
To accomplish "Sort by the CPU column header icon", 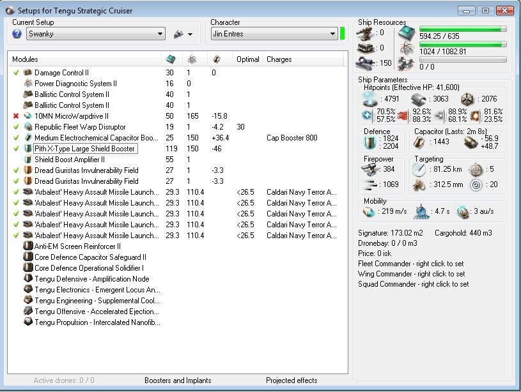I will (x=171, y=59).
